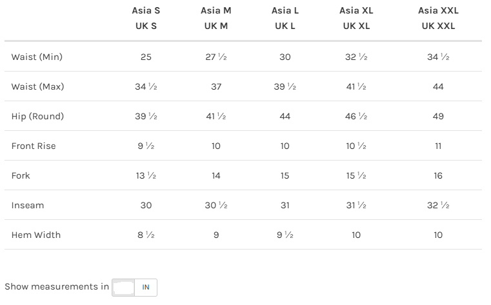Click the Asia XL / UK XL column header
This screenshot has width=491, height=305.
pos(356,18)
